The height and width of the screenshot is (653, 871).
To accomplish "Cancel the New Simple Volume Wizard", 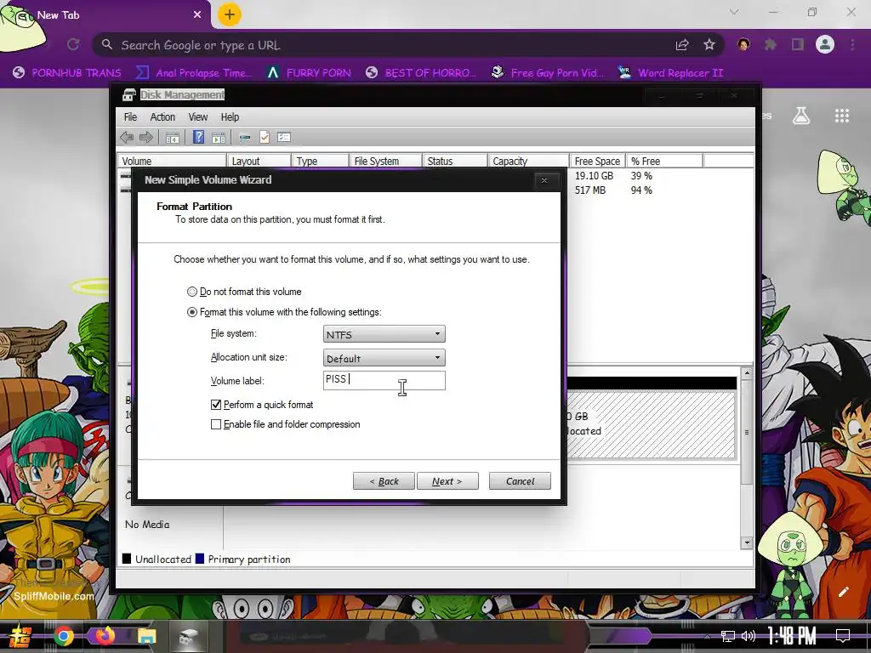I will [x=520, y=481].
